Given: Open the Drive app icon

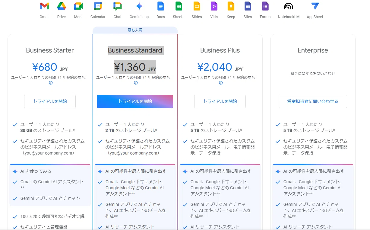Looking at the screenshot, I should pyautogui.click(x=62, y=6).
